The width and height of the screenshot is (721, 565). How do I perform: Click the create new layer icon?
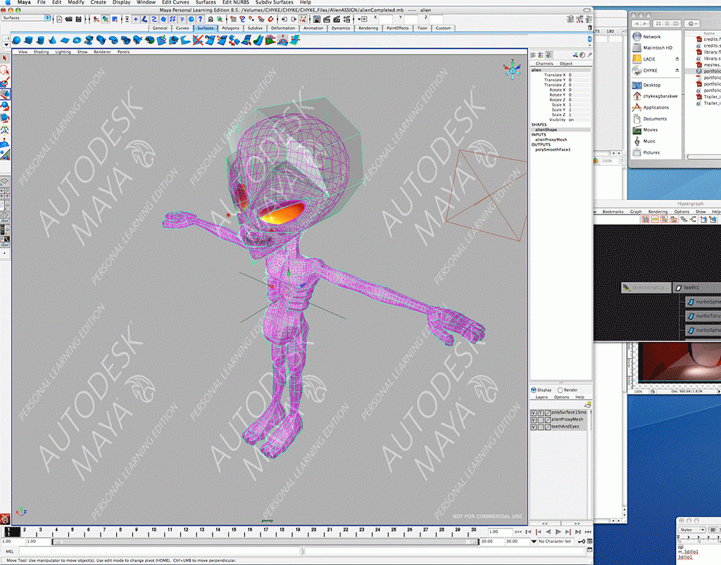[x=588, y=405]
